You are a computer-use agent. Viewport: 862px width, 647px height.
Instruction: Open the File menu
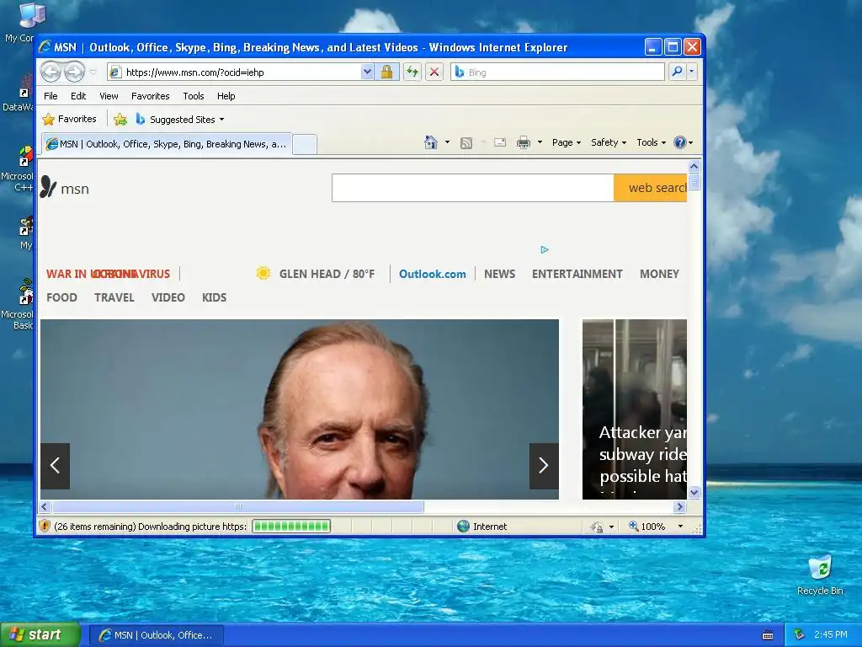51,96
